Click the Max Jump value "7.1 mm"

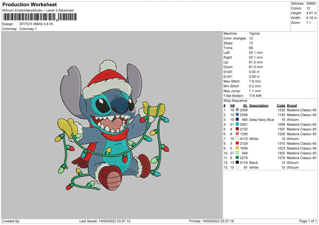pos(255,91)
